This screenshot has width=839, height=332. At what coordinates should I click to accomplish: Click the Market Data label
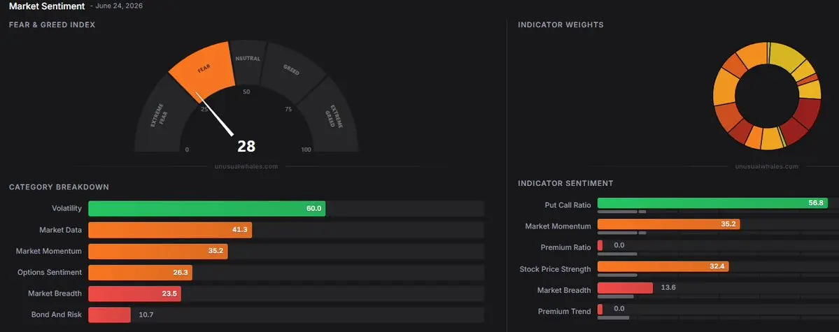click(x=60, y=230)
